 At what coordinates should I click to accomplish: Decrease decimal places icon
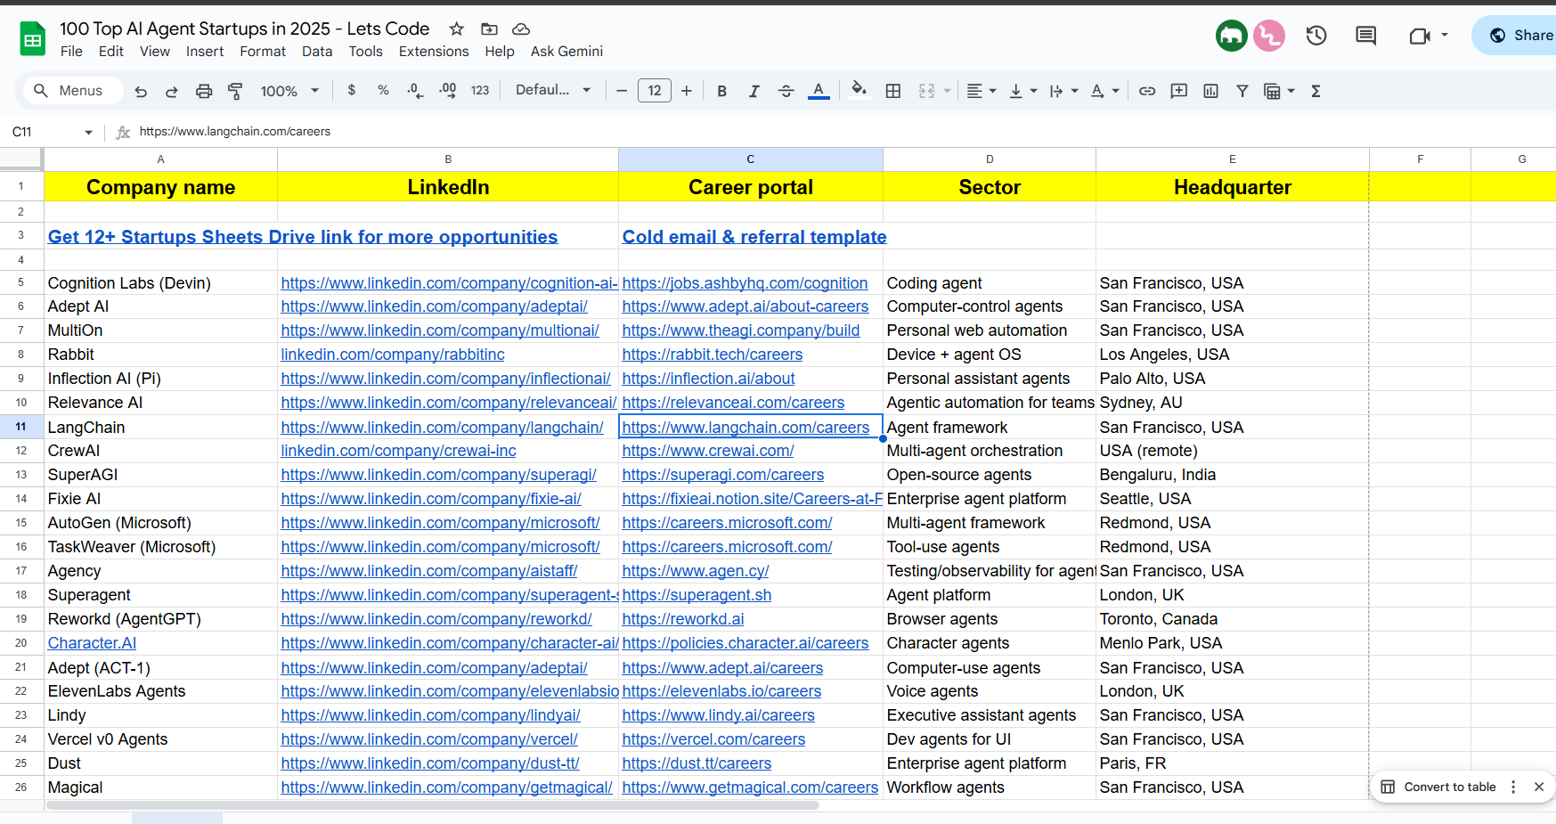[415, 90]
